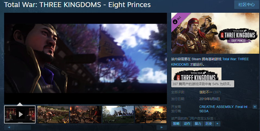View fourth screenshot with blue banners
The image size is (260, 131).
pos(118,114)
